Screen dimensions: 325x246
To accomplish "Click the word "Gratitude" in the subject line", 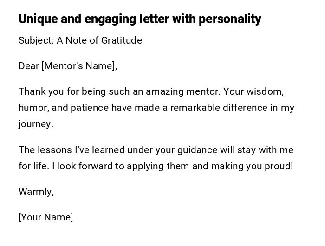I will [x=122, y=40].
